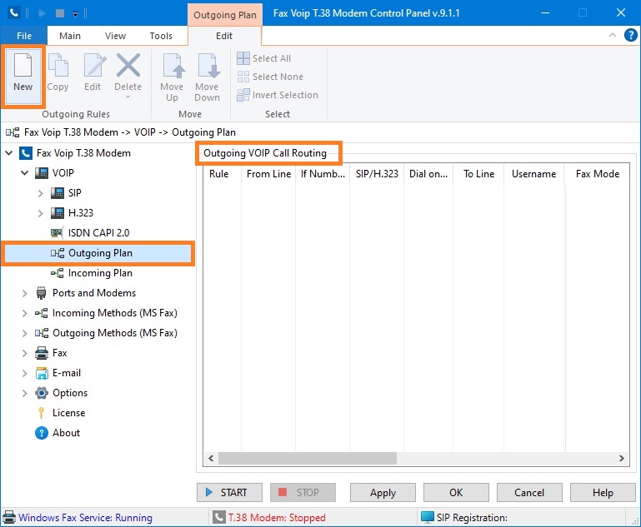This screenshot has width=641, height=527.
Task: Switch to the View tab
Action: click(115, 36)
